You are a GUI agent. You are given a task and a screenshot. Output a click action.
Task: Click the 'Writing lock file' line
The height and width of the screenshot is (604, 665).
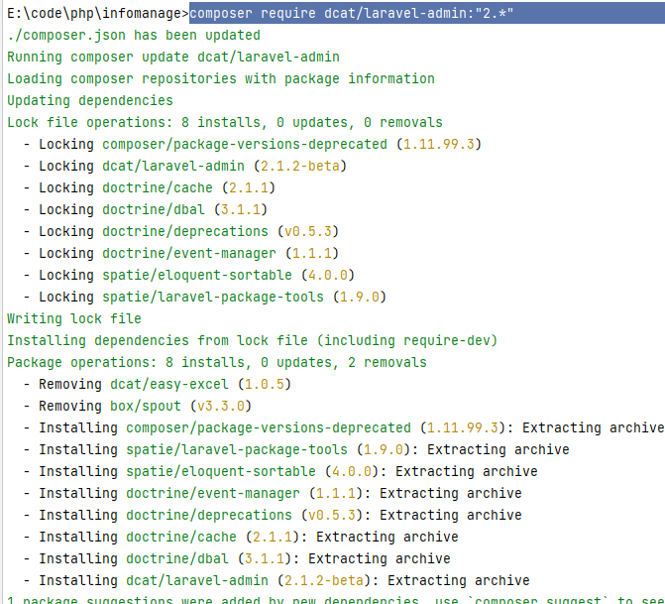click(x=74, y=318)
